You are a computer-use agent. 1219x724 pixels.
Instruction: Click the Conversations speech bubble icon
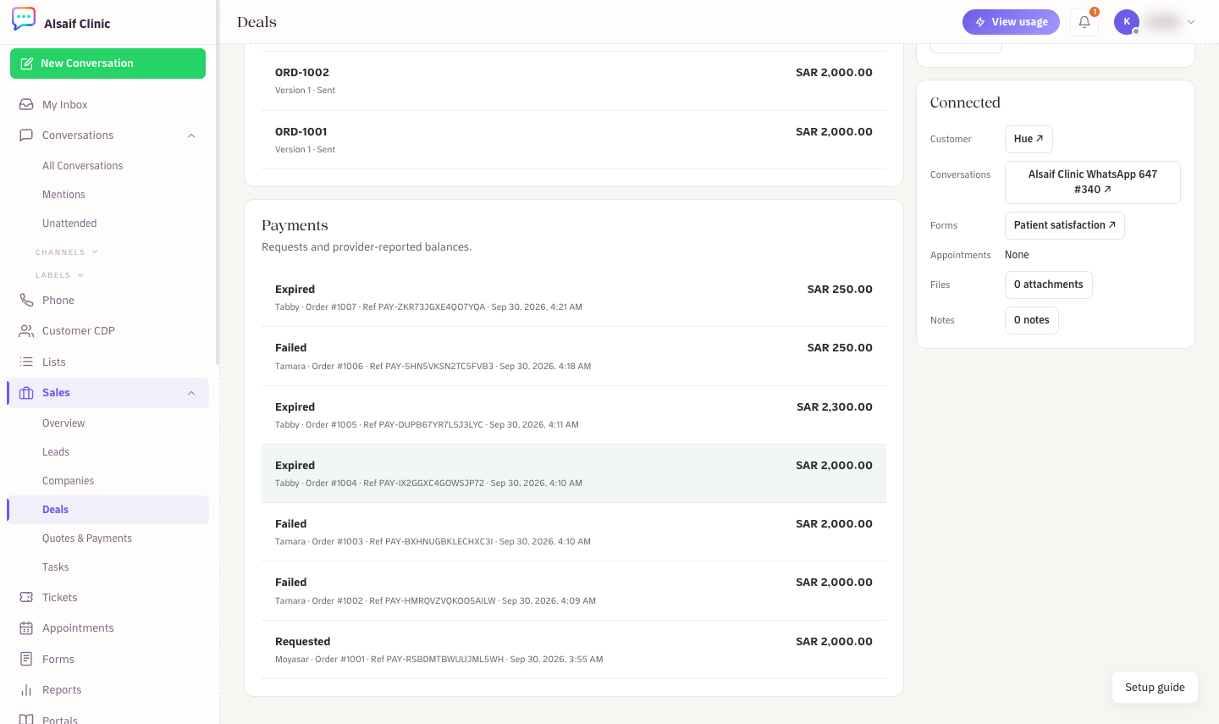point(26,135)
